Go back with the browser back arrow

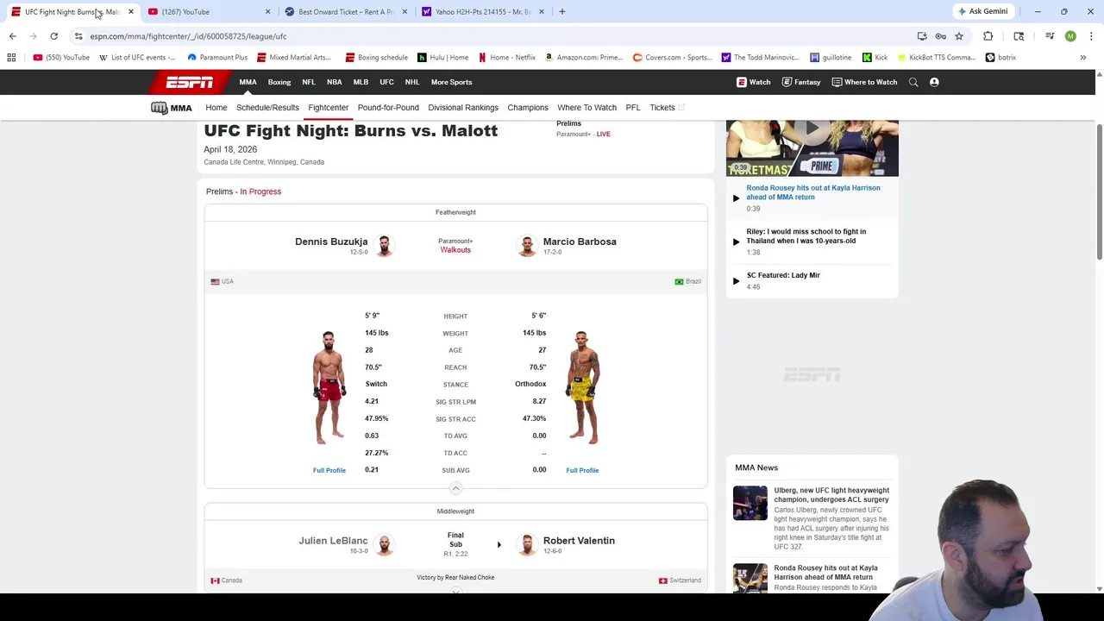pyautogui.click(x=12, y=36)
